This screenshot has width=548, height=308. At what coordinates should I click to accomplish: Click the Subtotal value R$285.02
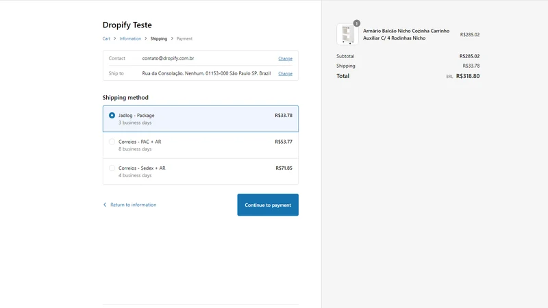469,56
